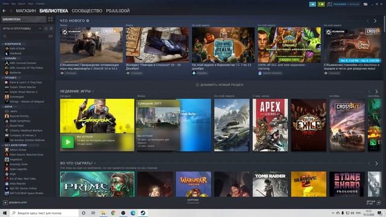
Task: Open the Warspear Online cover
Action: click(x=193, y=184)
